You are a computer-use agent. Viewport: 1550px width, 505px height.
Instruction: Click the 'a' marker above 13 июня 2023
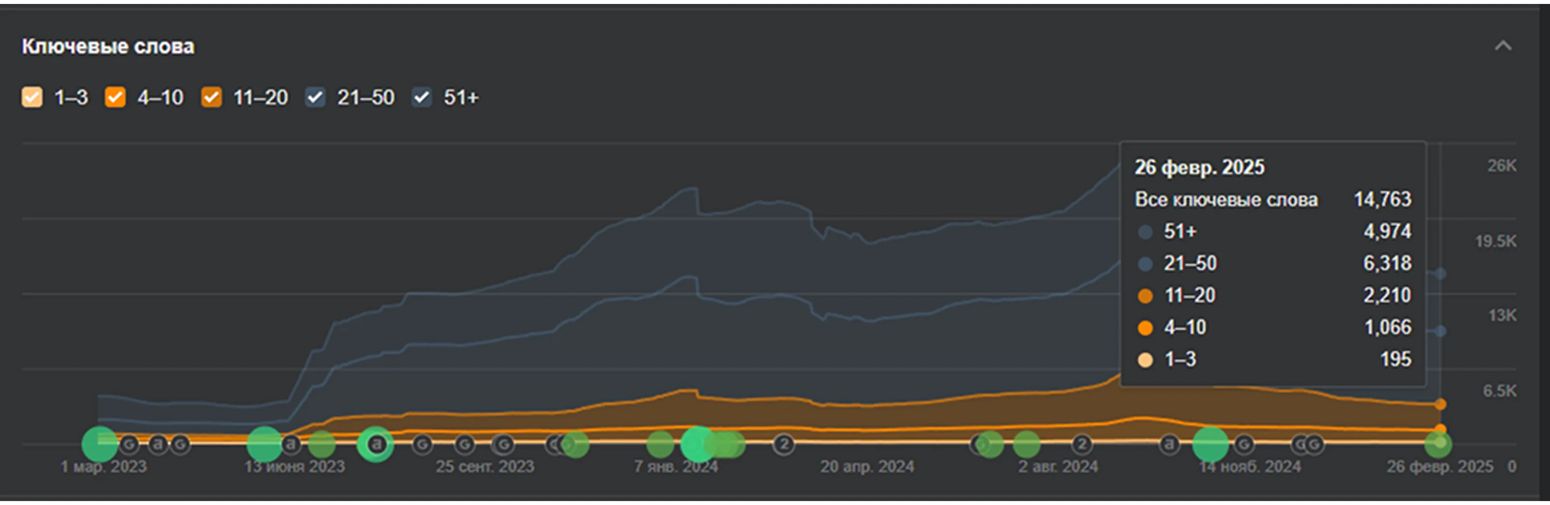point(291,444)
